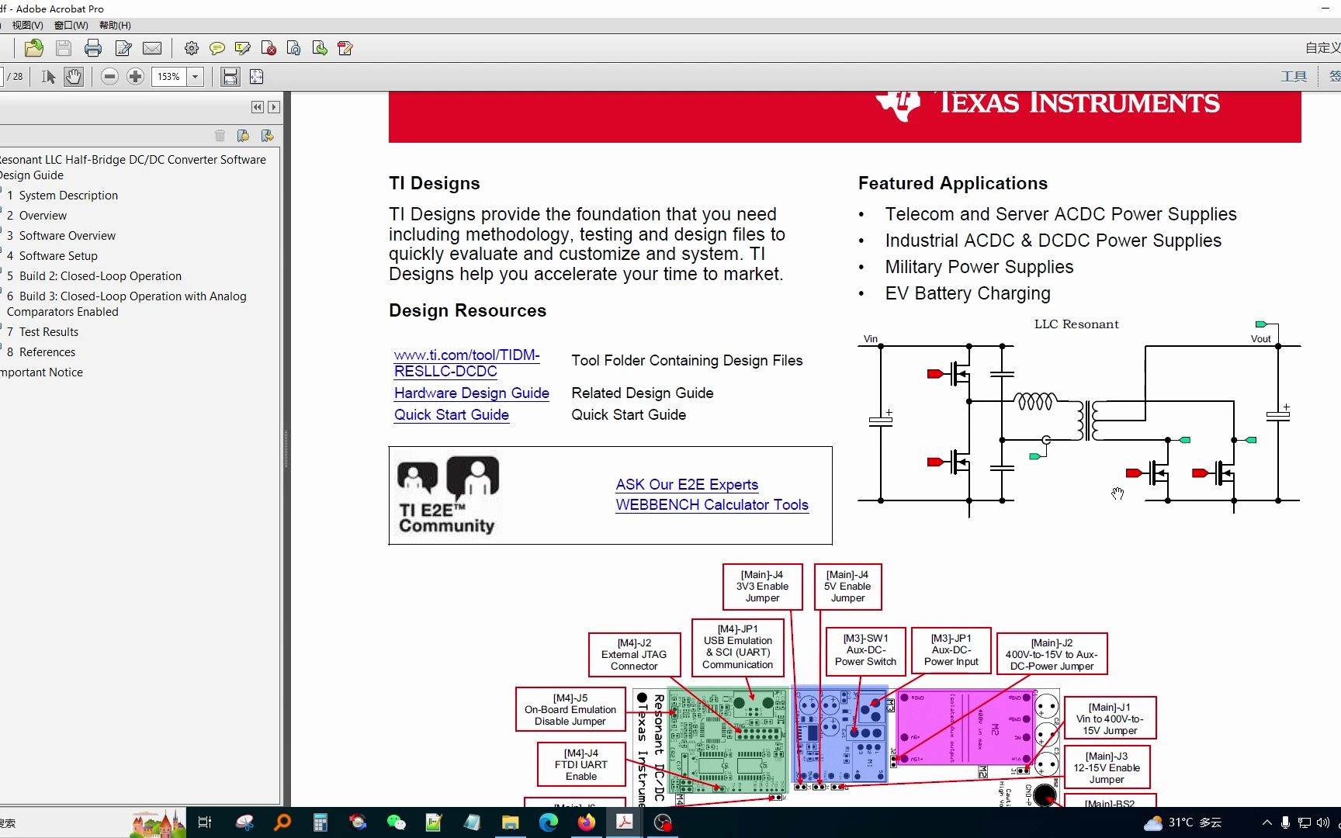Click the delete bookmark trash icon
Screen dimensions: 1341x838
pyautogui.click(x=220, y=136)
